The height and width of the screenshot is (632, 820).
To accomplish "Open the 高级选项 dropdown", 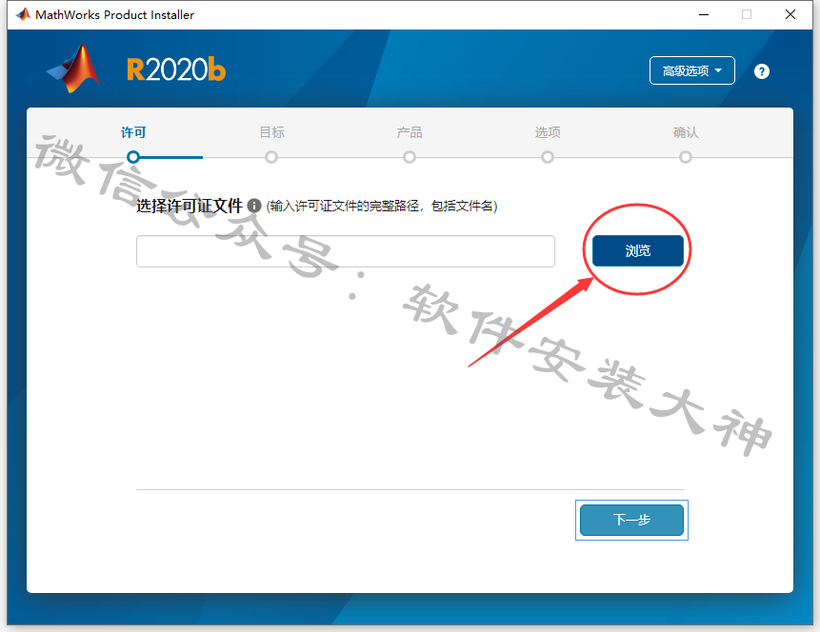I will pos(691,70).
